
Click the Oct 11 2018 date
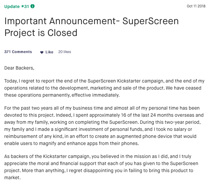coord(196,6)
